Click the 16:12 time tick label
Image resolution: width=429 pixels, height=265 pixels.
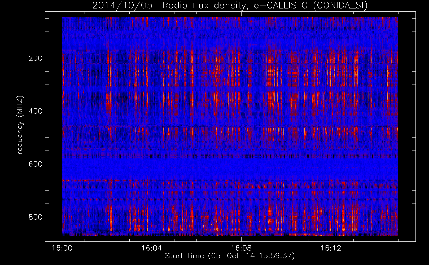click(331, 248)
